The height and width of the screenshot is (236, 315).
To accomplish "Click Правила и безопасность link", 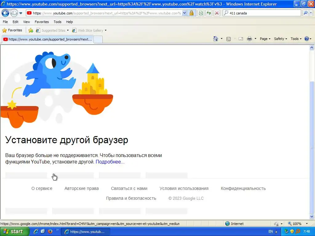I will point(131,198).
